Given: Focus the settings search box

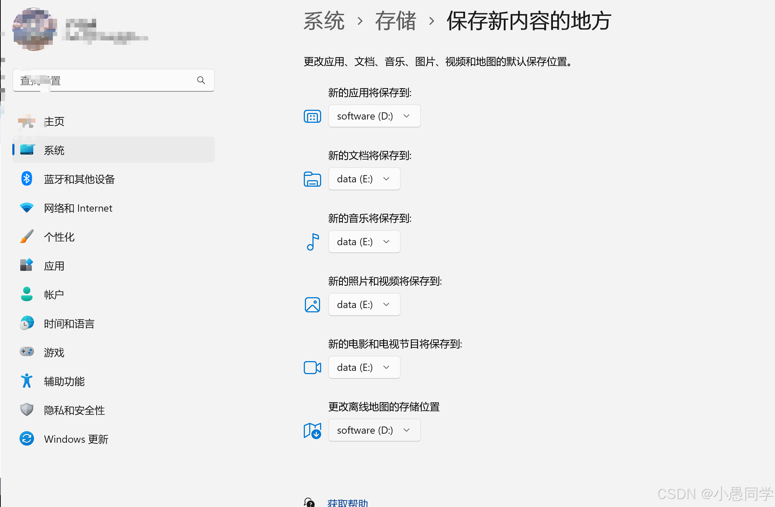Looking at the screenshot, I should click(x=108, y=80).
